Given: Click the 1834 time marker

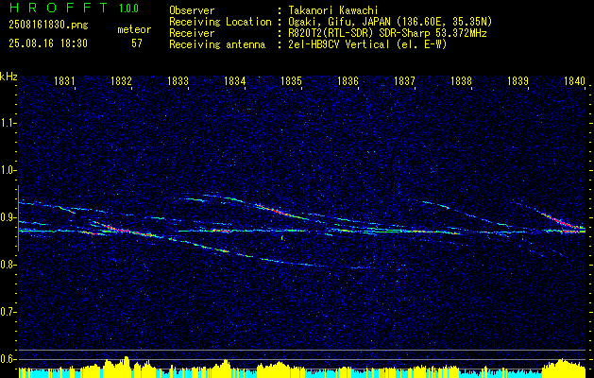Looking at the screenshot, I should 234,80.
